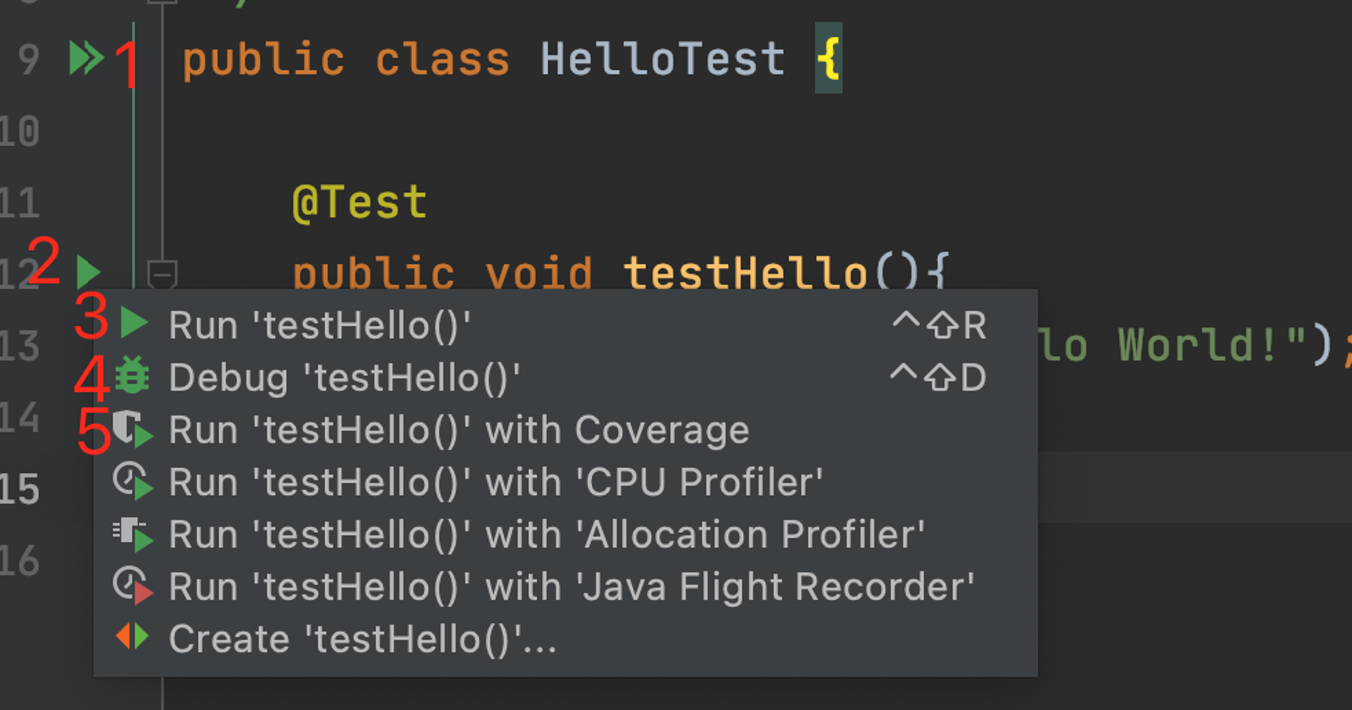Open Create 'testHello()'... configuration entry

[565, 638]
